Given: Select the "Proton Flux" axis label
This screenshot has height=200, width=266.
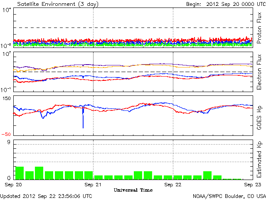Looking at the screenshot, I should pos(259,28).
